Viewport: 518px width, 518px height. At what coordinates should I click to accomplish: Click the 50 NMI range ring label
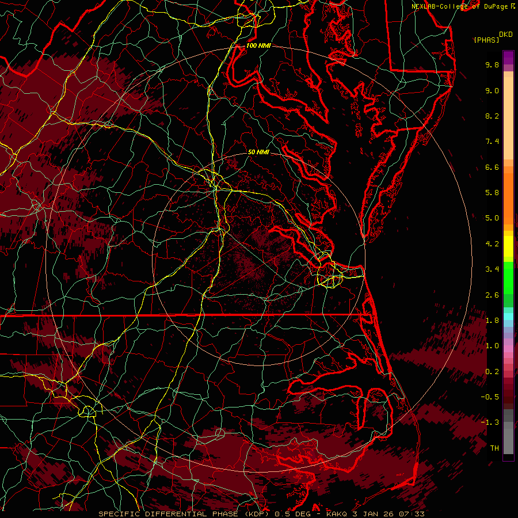click(x=258, y=153)
